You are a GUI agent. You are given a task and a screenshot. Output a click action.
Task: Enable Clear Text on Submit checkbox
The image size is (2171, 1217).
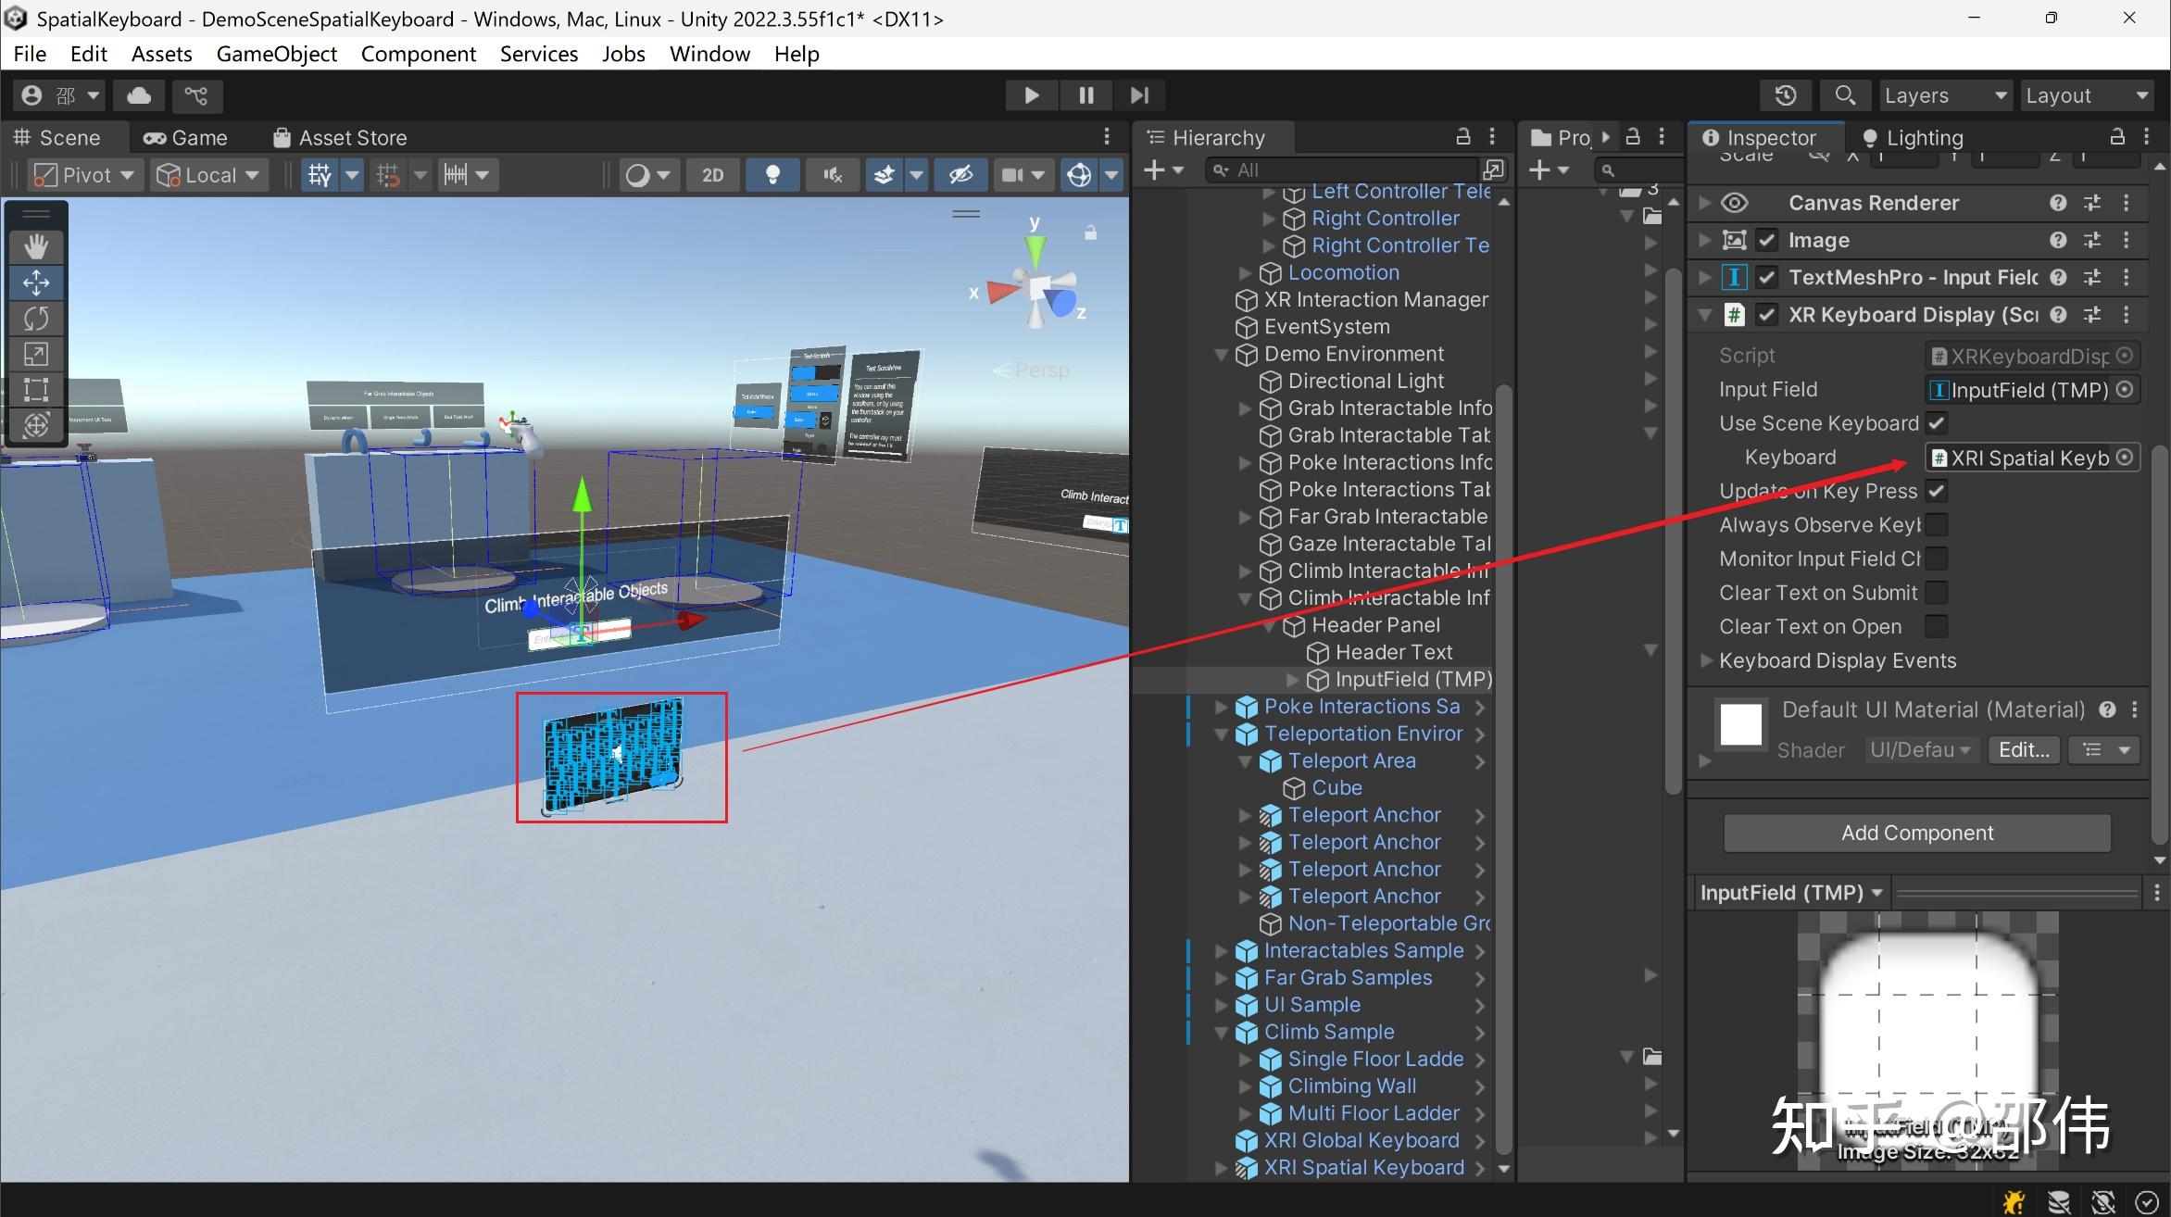(1936, 593)
